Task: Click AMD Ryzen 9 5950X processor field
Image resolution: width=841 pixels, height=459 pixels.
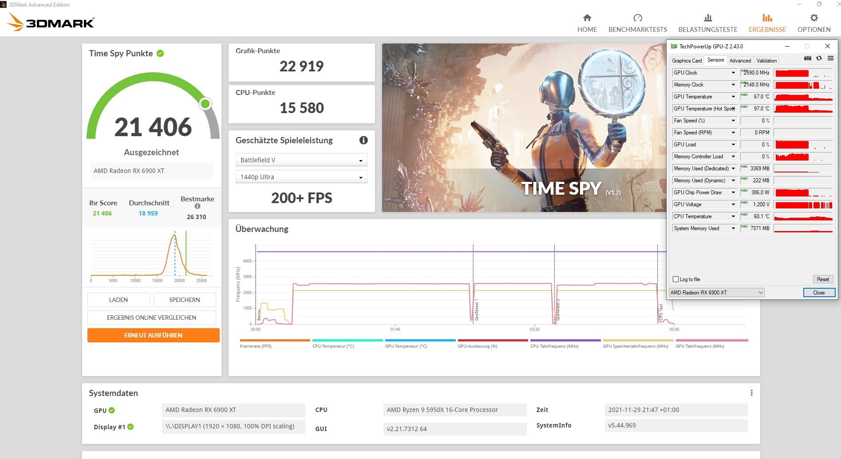Action: pos(455,410)
